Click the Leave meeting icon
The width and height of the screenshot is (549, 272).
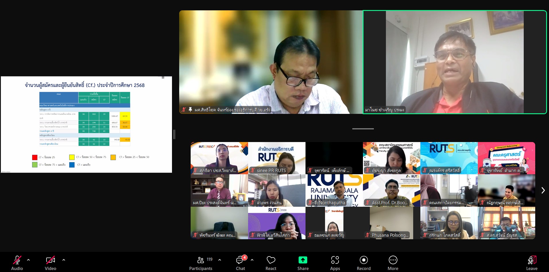531,260
